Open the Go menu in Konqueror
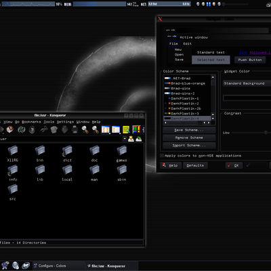Screen dimensions: 271x271 [17, 122]
